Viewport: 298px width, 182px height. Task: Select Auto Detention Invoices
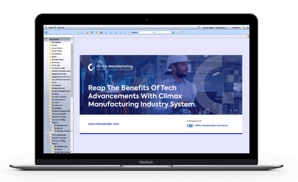click(61, 80)
